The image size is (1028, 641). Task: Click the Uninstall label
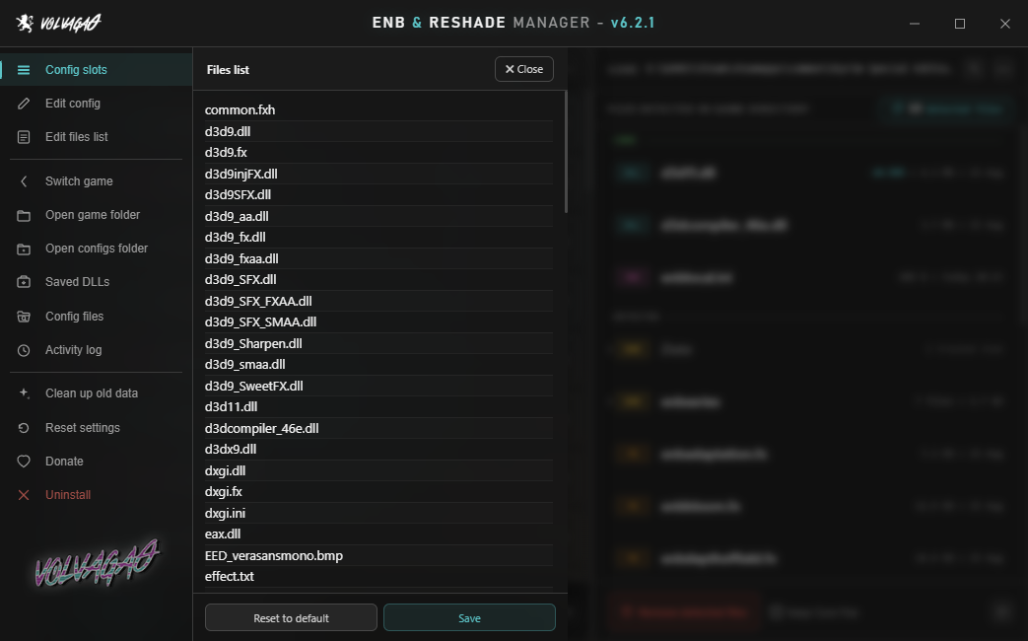tap(68, 495)
